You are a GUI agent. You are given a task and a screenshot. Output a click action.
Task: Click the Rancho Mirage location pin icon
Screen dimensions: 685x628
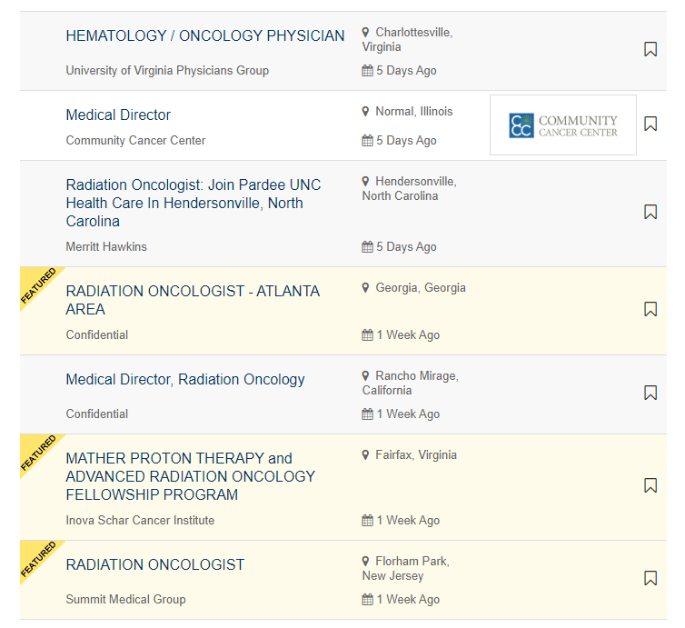[x=365, y=376]
